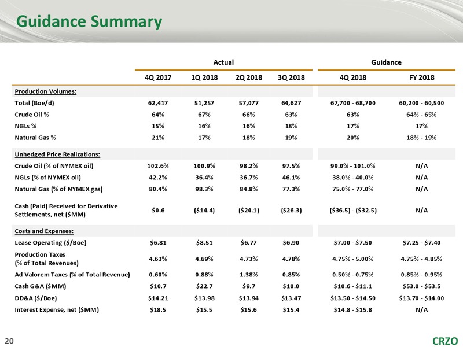The image size is (463, 347).
Task: Select Crude Oil (% of NYMEX oil) label
Action: tap(54, 166)
